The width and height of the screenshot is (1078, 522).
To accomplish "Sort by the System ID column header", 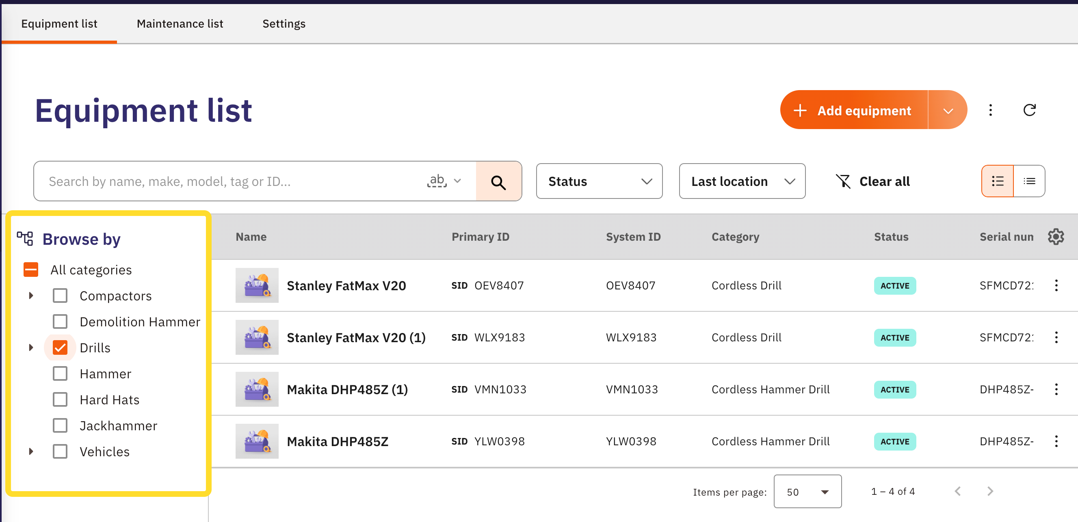I will (x=633, y=237).
